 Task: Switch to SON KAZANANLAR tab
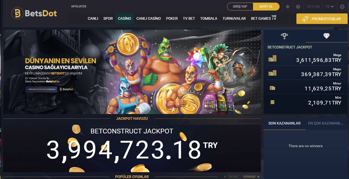coord(284,123)
